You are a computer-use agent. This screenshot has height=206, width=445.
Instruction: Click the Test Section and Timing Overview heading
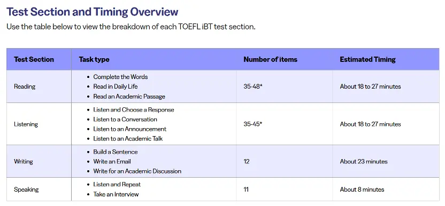[92, 12]
